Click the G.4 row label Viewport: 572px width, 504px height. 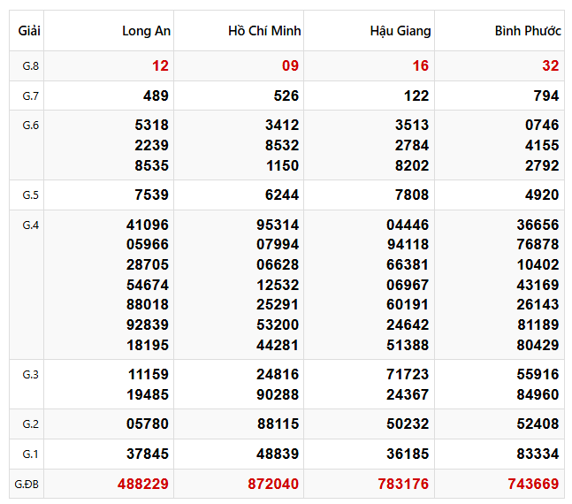[x=31, y=225]
